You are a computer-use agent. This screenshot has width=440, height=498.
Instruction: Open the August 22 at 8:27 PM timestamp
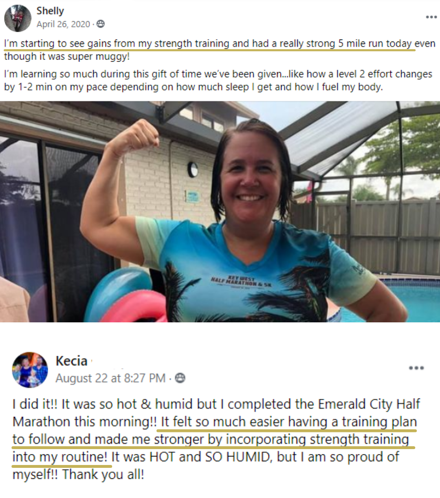click(x=110, y=379)
